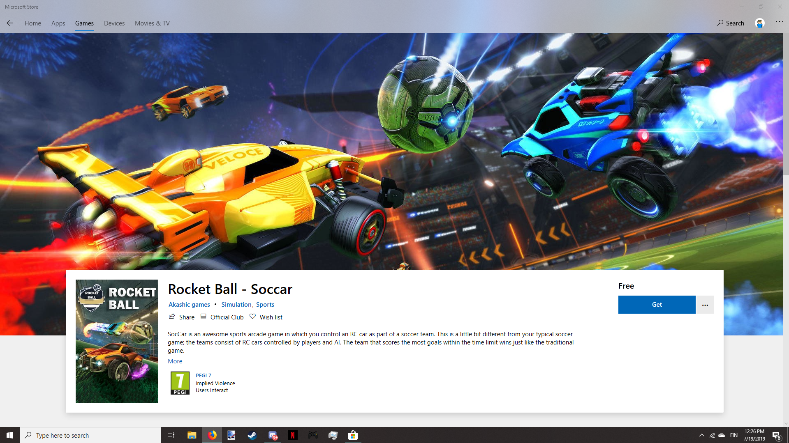Expand description with More link
This screenshot has width=789, height=443.
(x=175, y=361)
